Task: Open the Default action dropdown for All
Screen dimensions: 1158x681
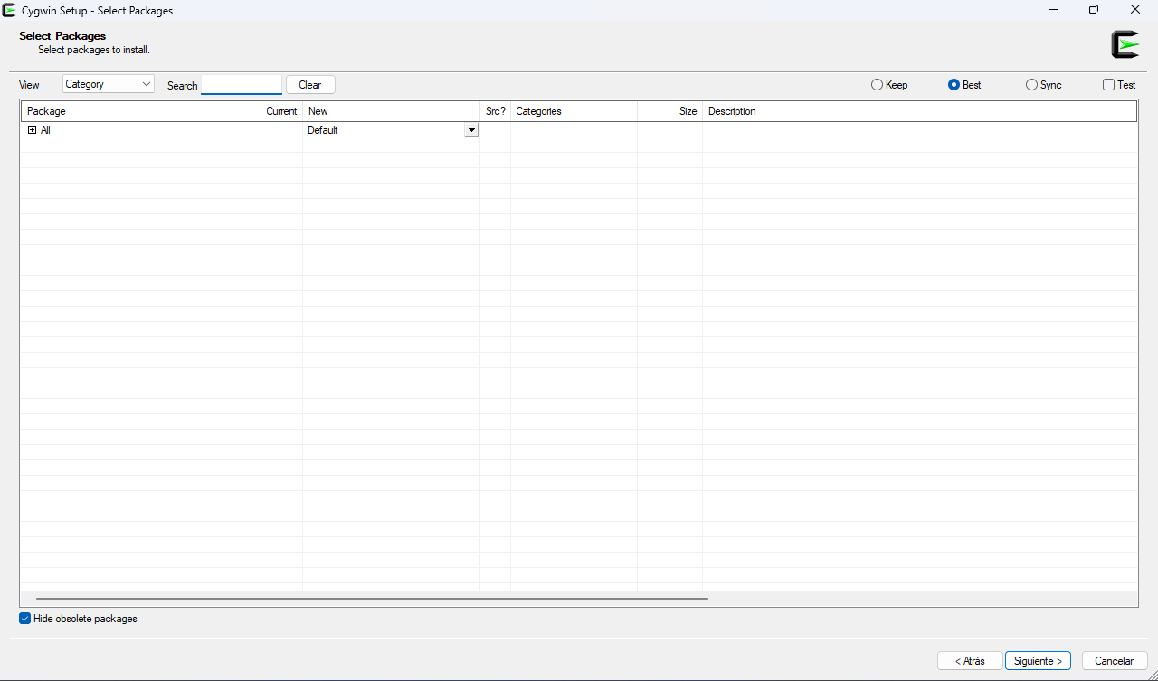Action: [470, 130]
